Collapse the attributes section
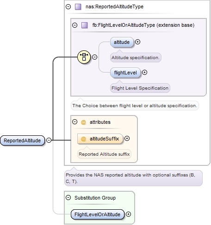 (x=74, y=122)
